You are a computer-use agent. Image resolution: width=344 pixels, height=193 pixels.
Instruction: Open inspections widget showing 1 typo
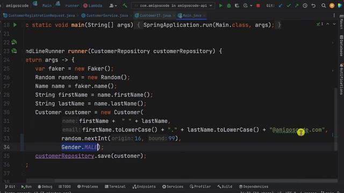click(320, 24)
